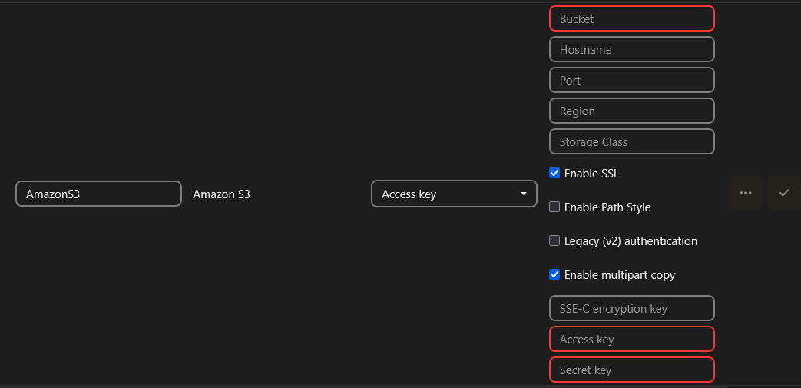Open the Access key authentication dropdown
The image size is (801, 388).
coord(453,194)
